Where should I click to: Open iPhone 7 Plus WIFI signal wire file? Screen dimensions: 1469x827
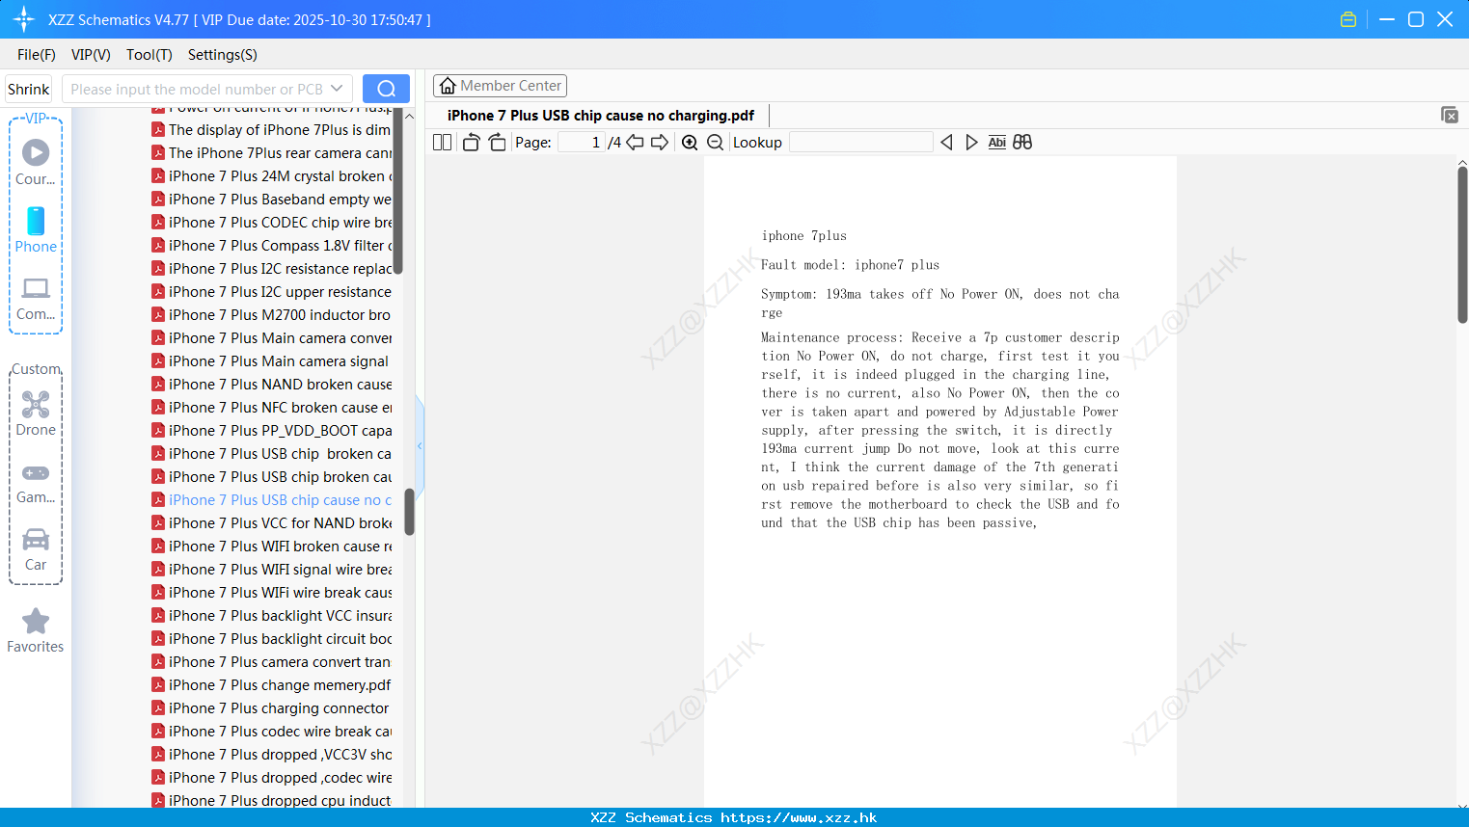(272, 570)
